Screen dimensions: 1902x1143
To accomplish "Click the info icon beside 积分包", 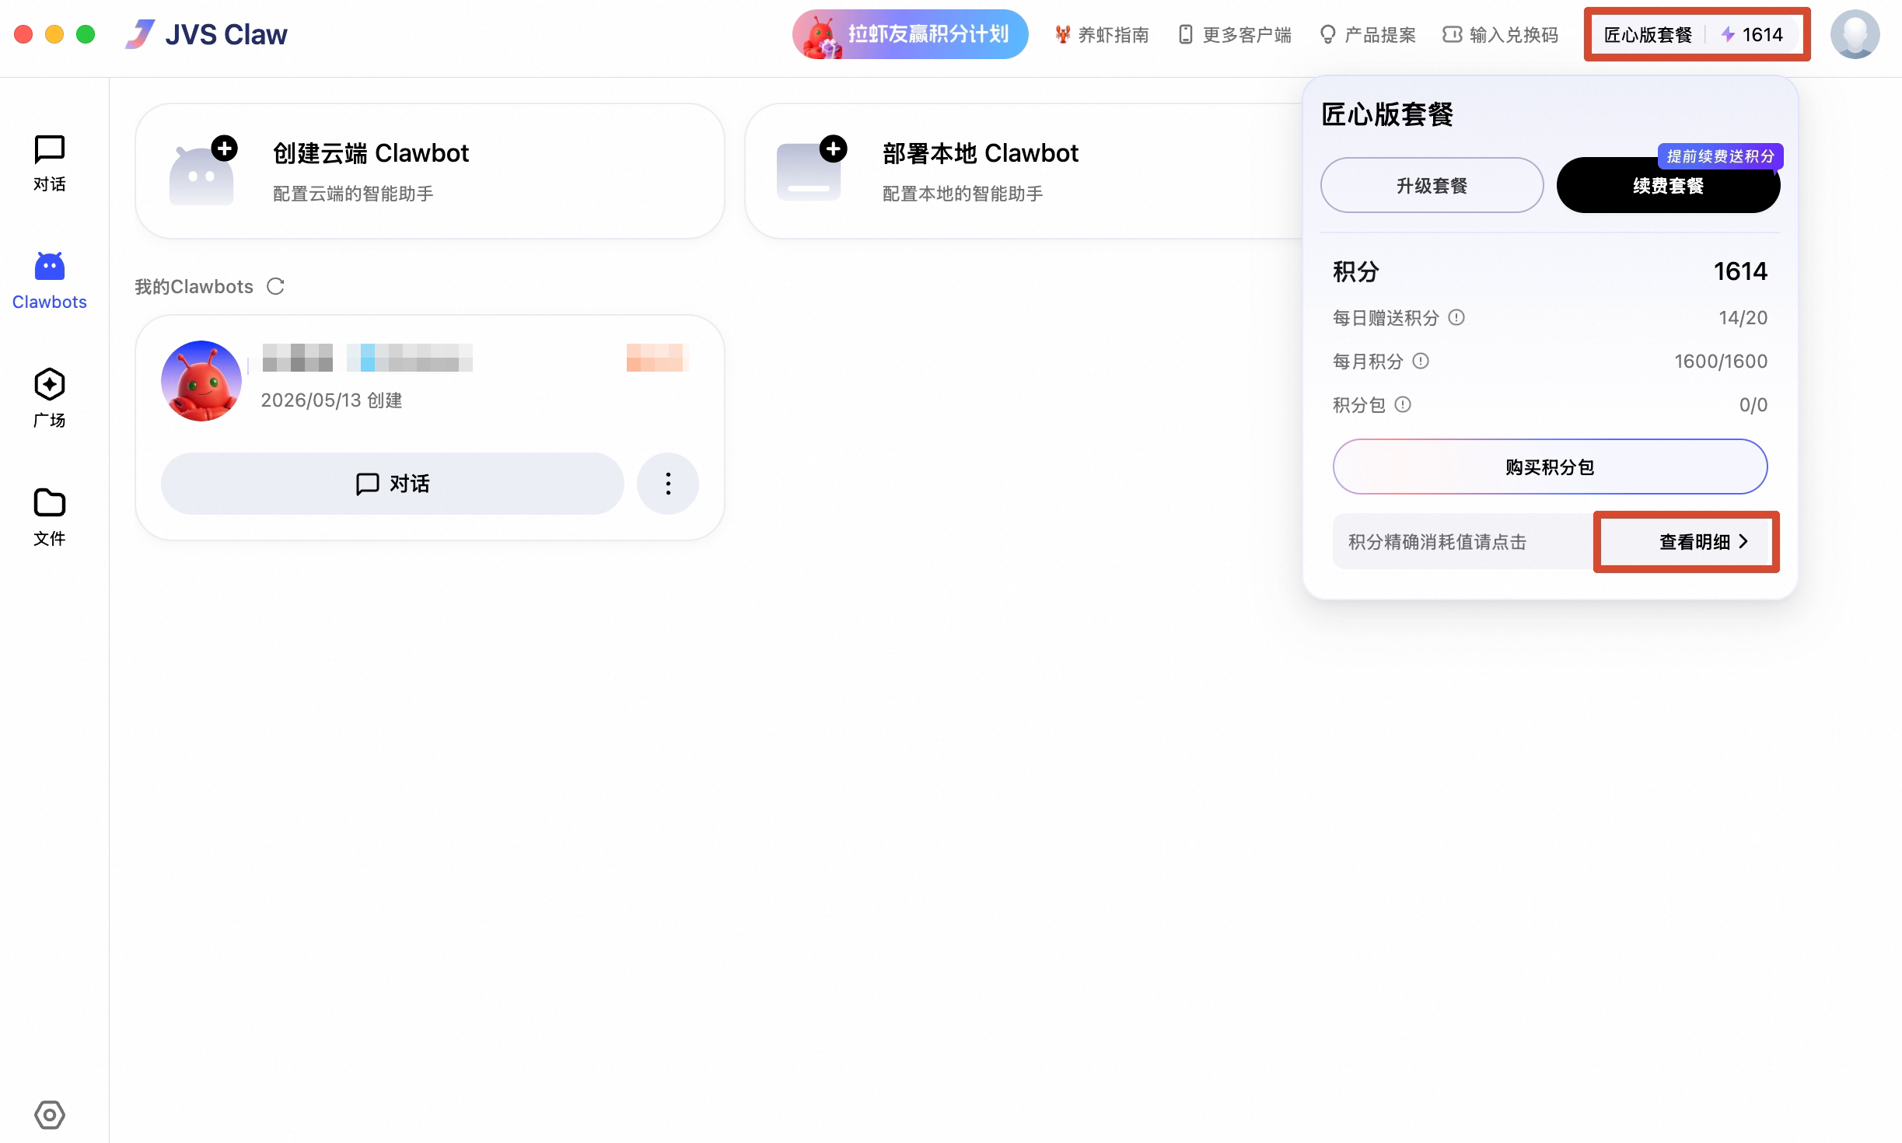I will (x=1403, y=404).
